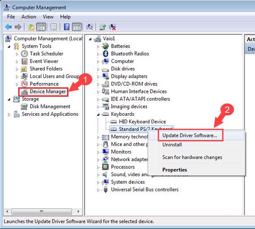Open the File menu
This screenshot has width=255, height=229.
(11, 17)
